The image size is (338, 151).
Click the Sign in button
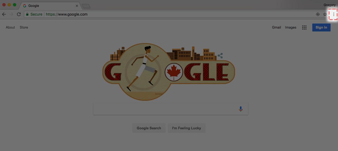pos(321,28)
